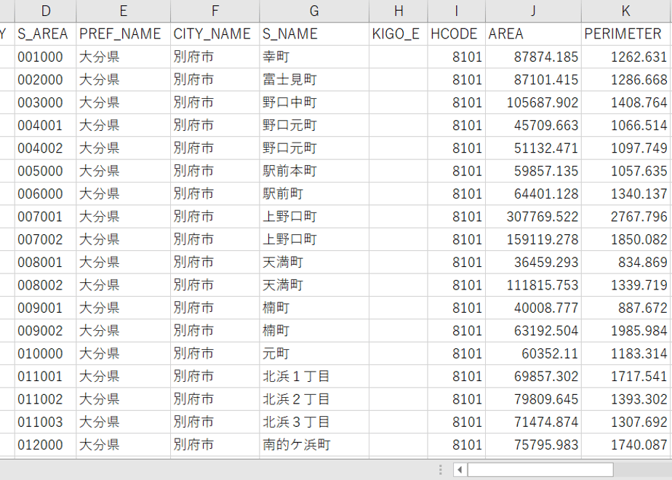The height and width of the screenshot is (480, 672).
Task: Click PERIMETER value 1985.984
Action: 625,331
